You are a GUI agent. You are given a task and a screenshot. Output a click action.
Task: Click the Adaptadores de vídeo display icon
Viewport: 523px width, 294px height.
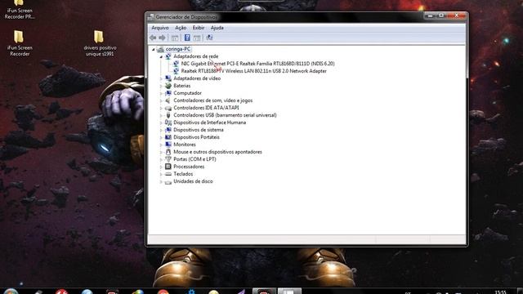tap(168, 78)
